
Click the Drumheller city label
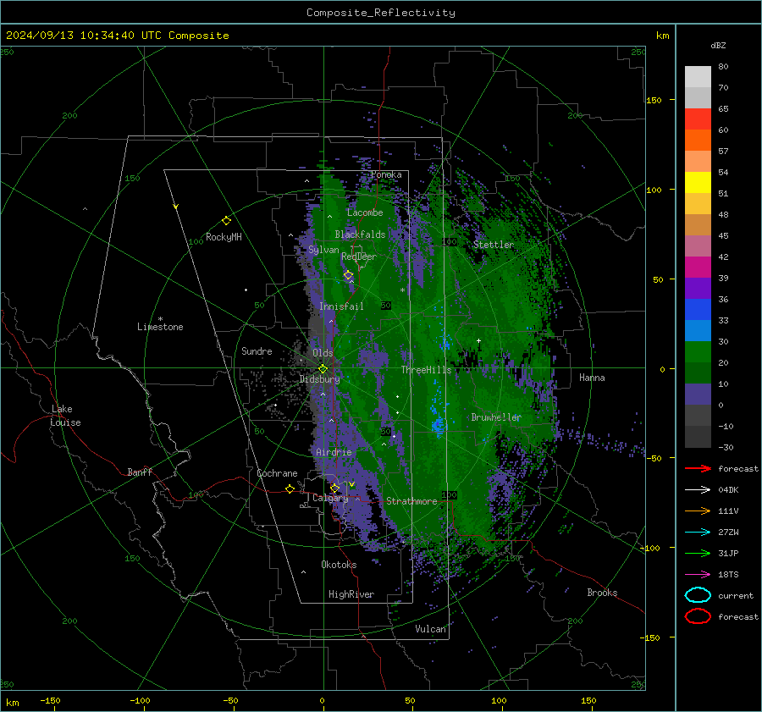click(x=496, y=417)
